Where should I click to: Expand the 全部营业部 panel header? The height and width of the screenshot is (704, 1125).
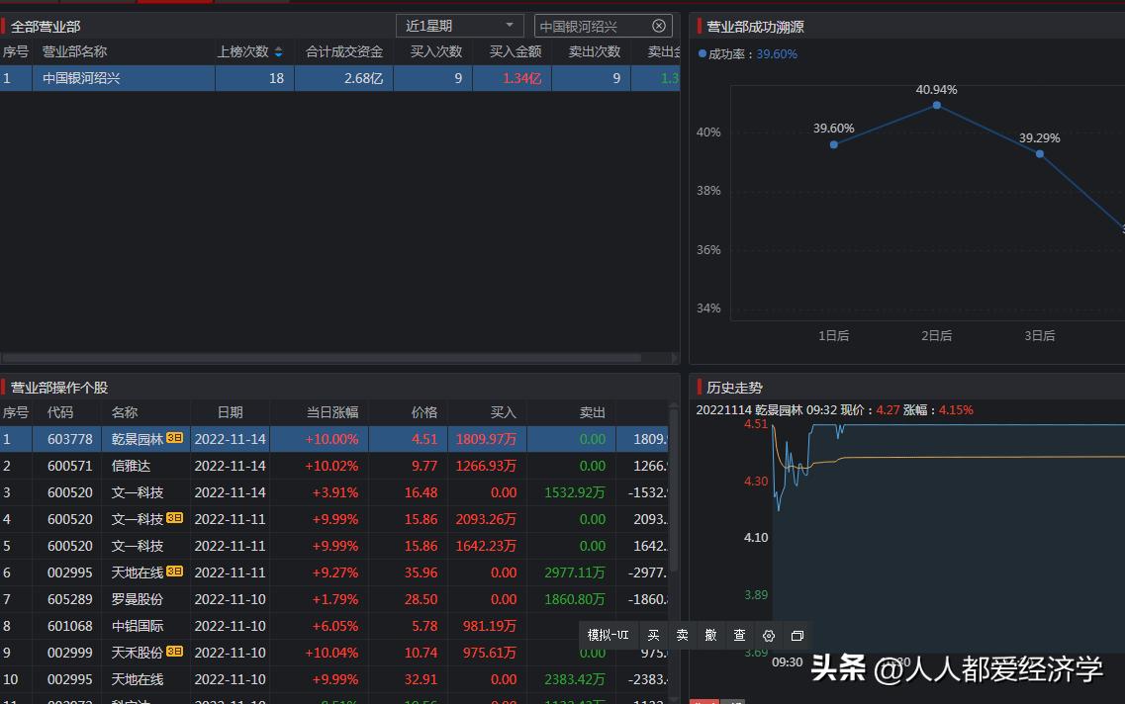47,26
